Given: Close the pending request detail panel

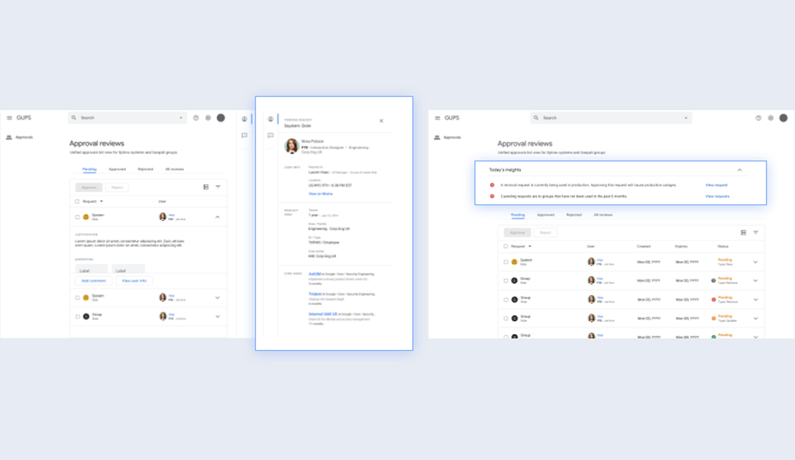Looking at the screenshot, I should pyautogui.click(x=381, y=121).
